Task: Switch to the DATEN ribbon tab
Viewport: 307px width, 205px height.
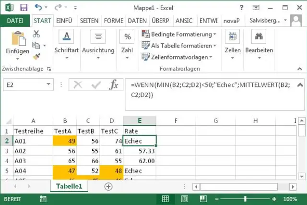Action: pos(137,21)
